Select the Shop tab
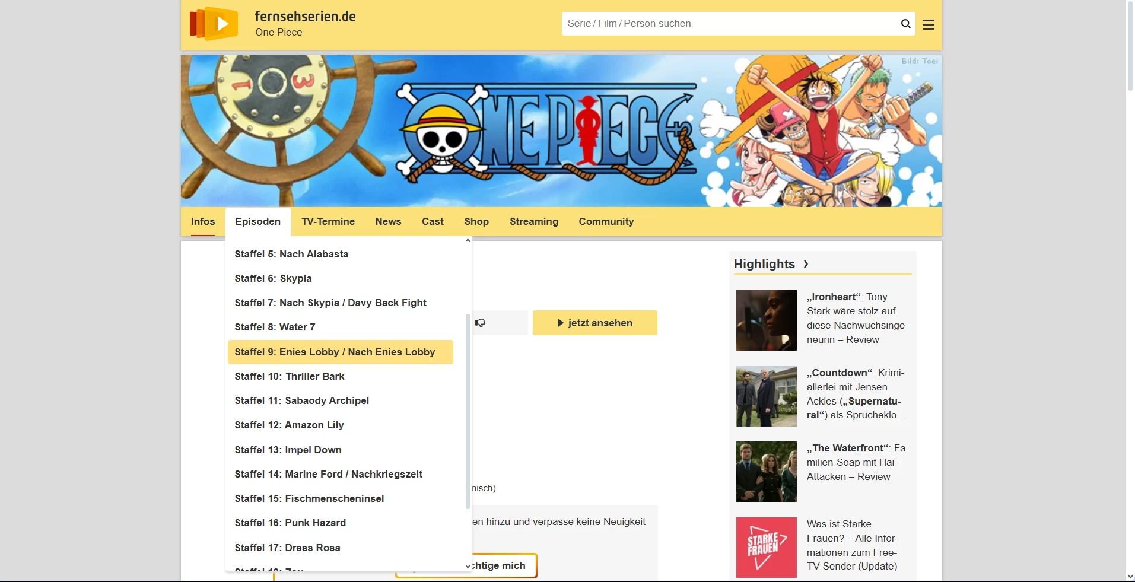The image size is (1135, 582). pos(476,221)
